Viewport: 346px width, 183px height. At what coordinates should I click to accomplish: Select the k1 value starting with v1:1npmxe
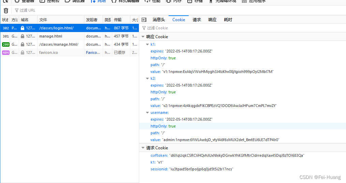point(218,72)
